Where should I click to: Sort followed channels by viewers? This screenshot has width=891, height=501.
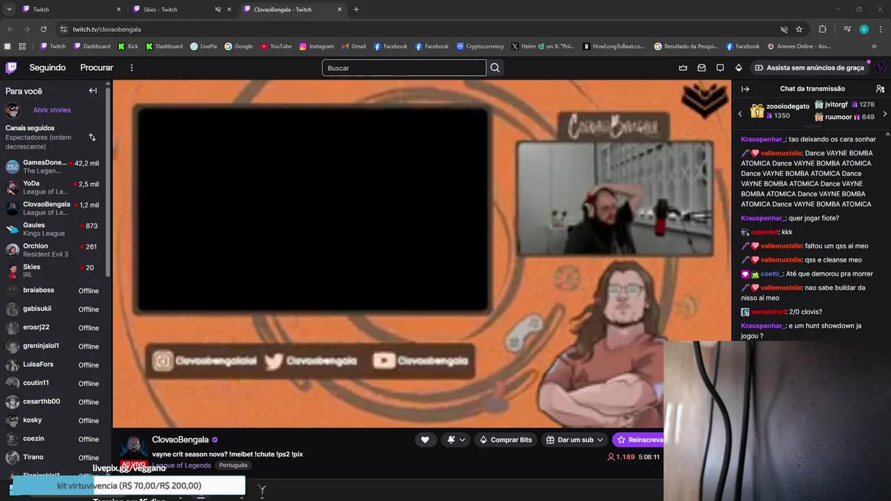(x=93, y=137)
